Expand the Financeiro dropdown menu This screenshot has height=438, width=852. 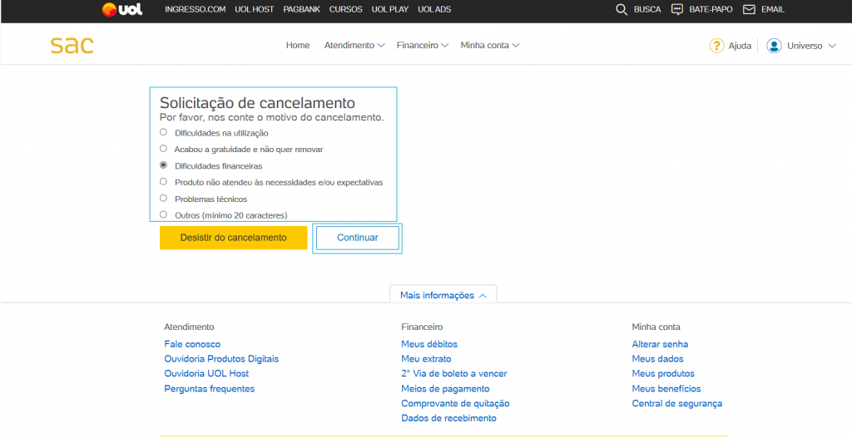tap(422, 46)
